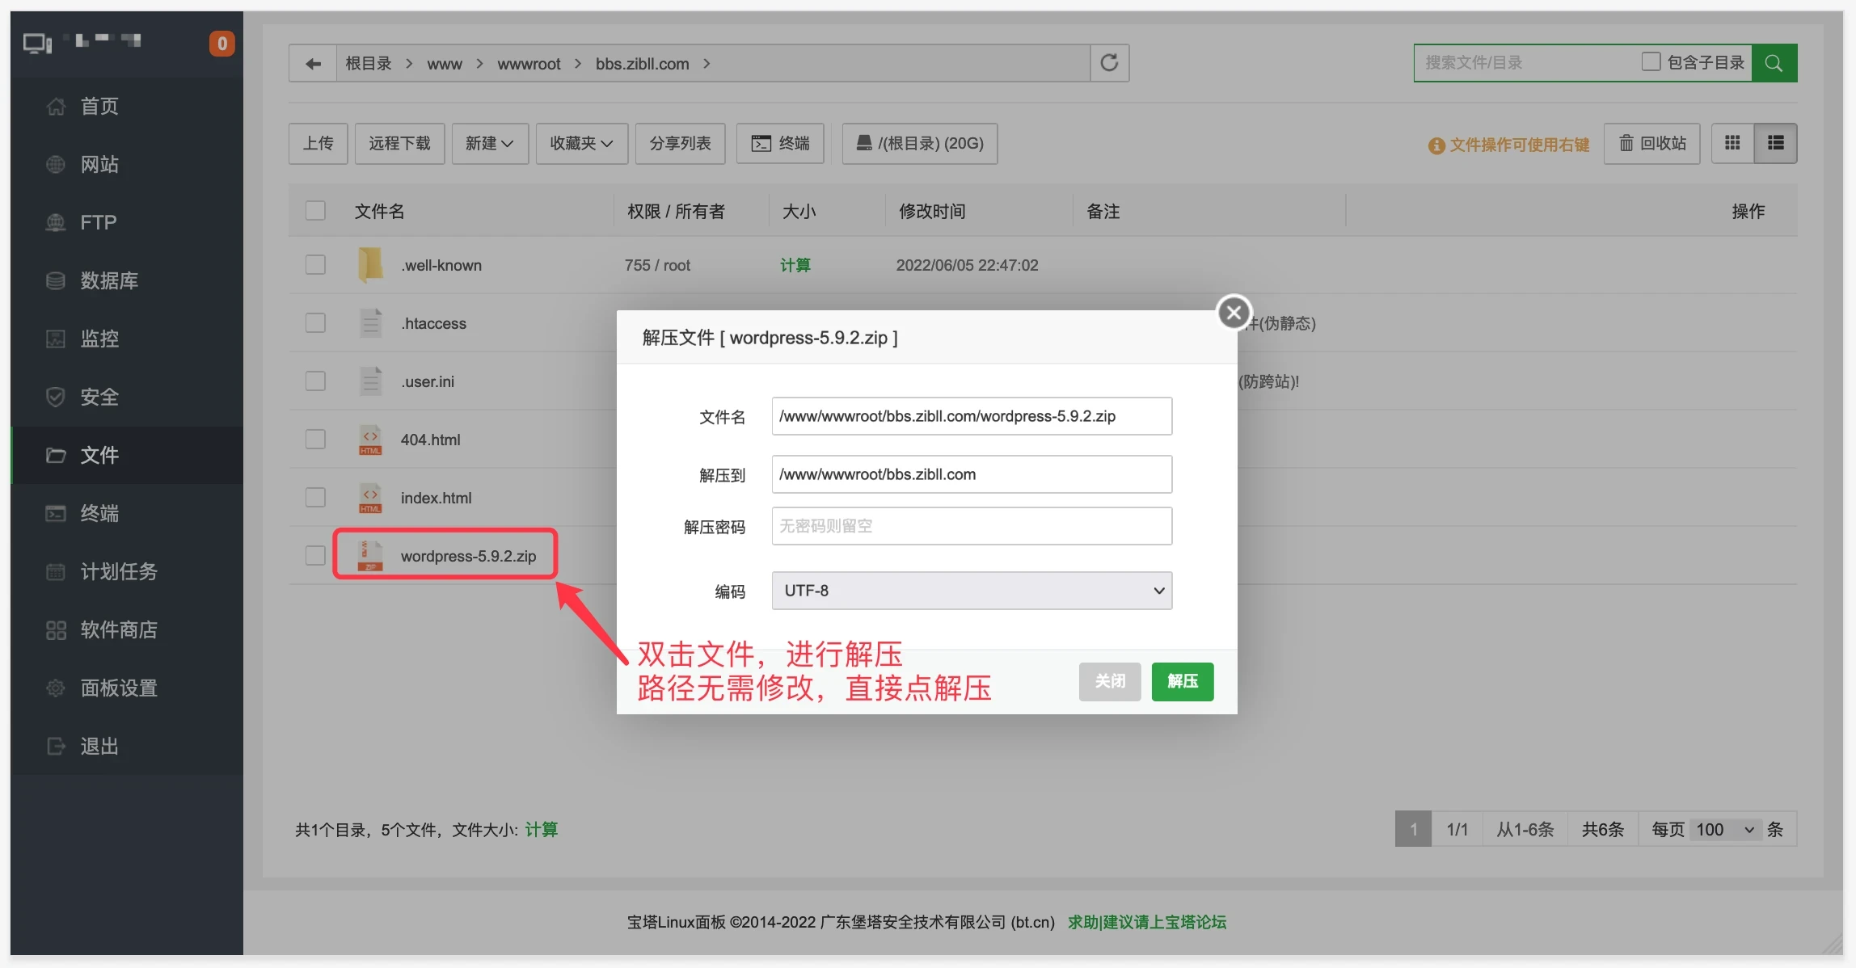Click the 解压密码 password input field
Screen dimensions: 1856x968
[x=970, y=525]
